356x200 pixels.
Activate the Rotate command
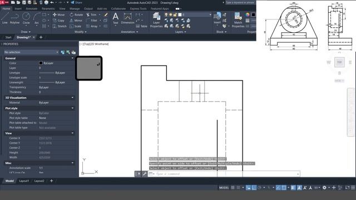point(76,15)
